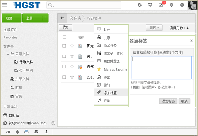Click the 取消 button

(x=184, y=101)
